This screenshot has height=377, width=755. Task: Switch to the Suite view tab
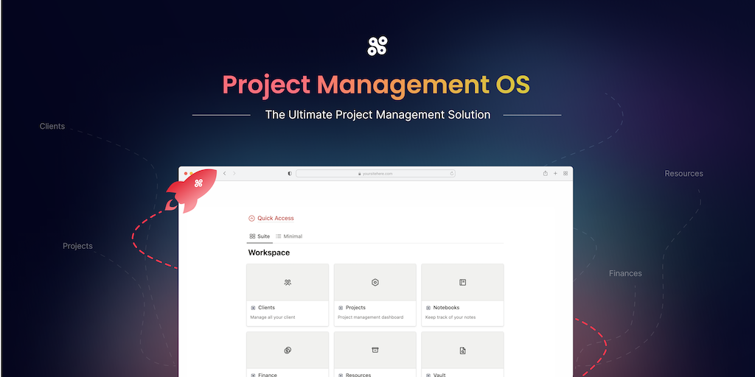tap(260, 236)
